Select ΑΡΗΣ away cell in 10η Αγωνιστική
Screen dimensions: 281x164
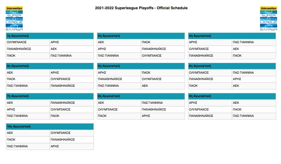pyautogui.click(x=55, y=146)
